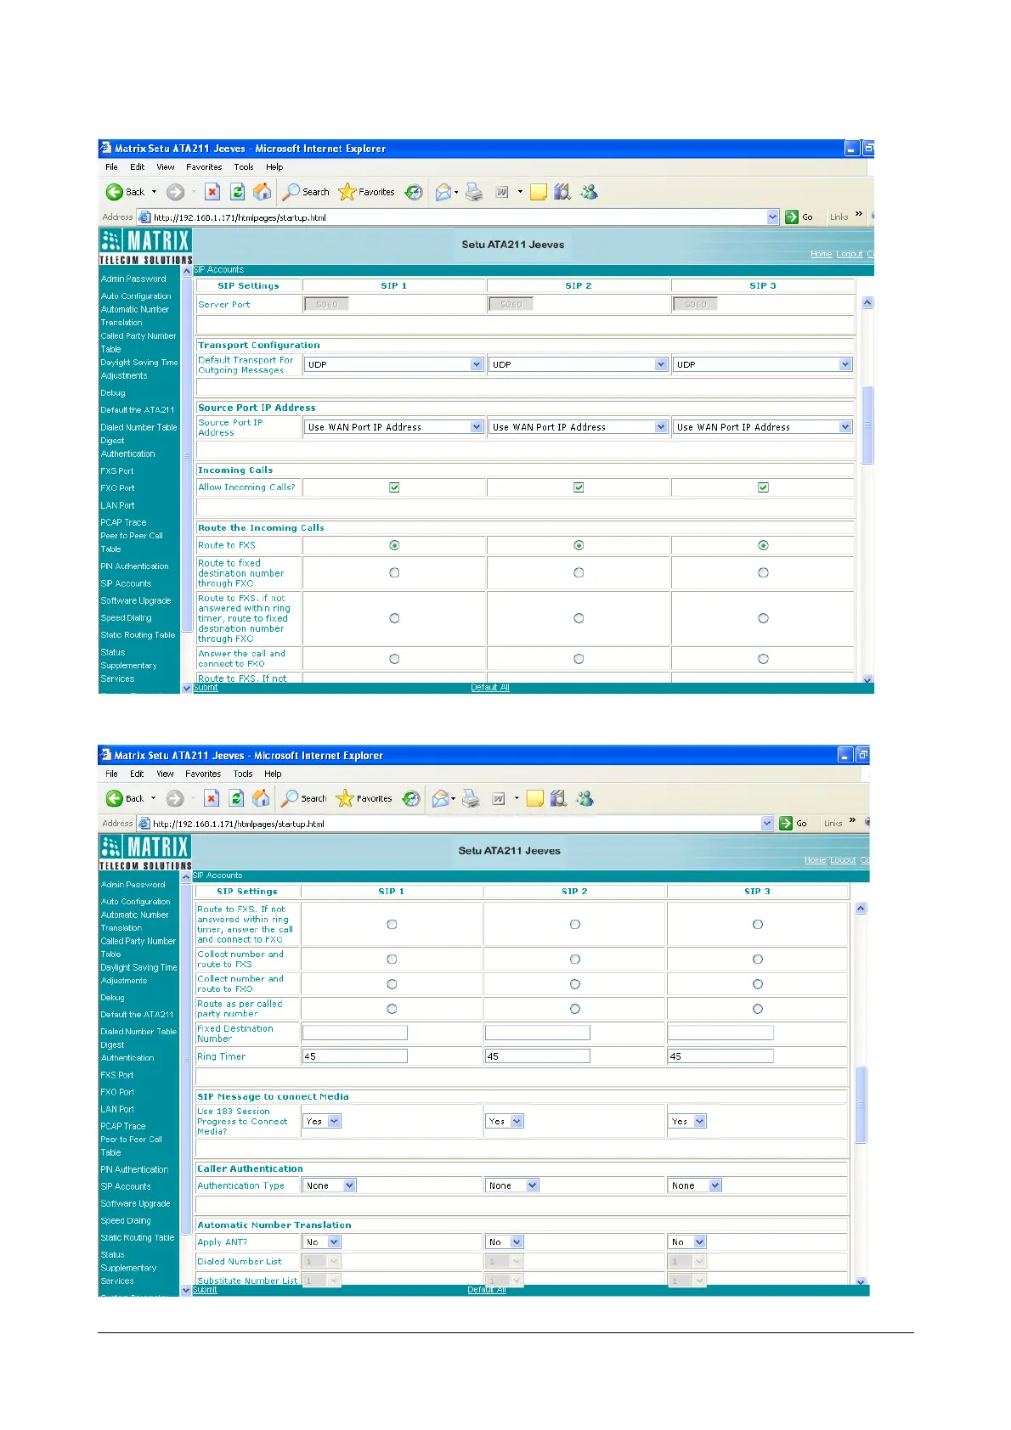Click Mail icon in Transport Configuration window
This screenshot has width=1011, height=1430.
point(443,192)
